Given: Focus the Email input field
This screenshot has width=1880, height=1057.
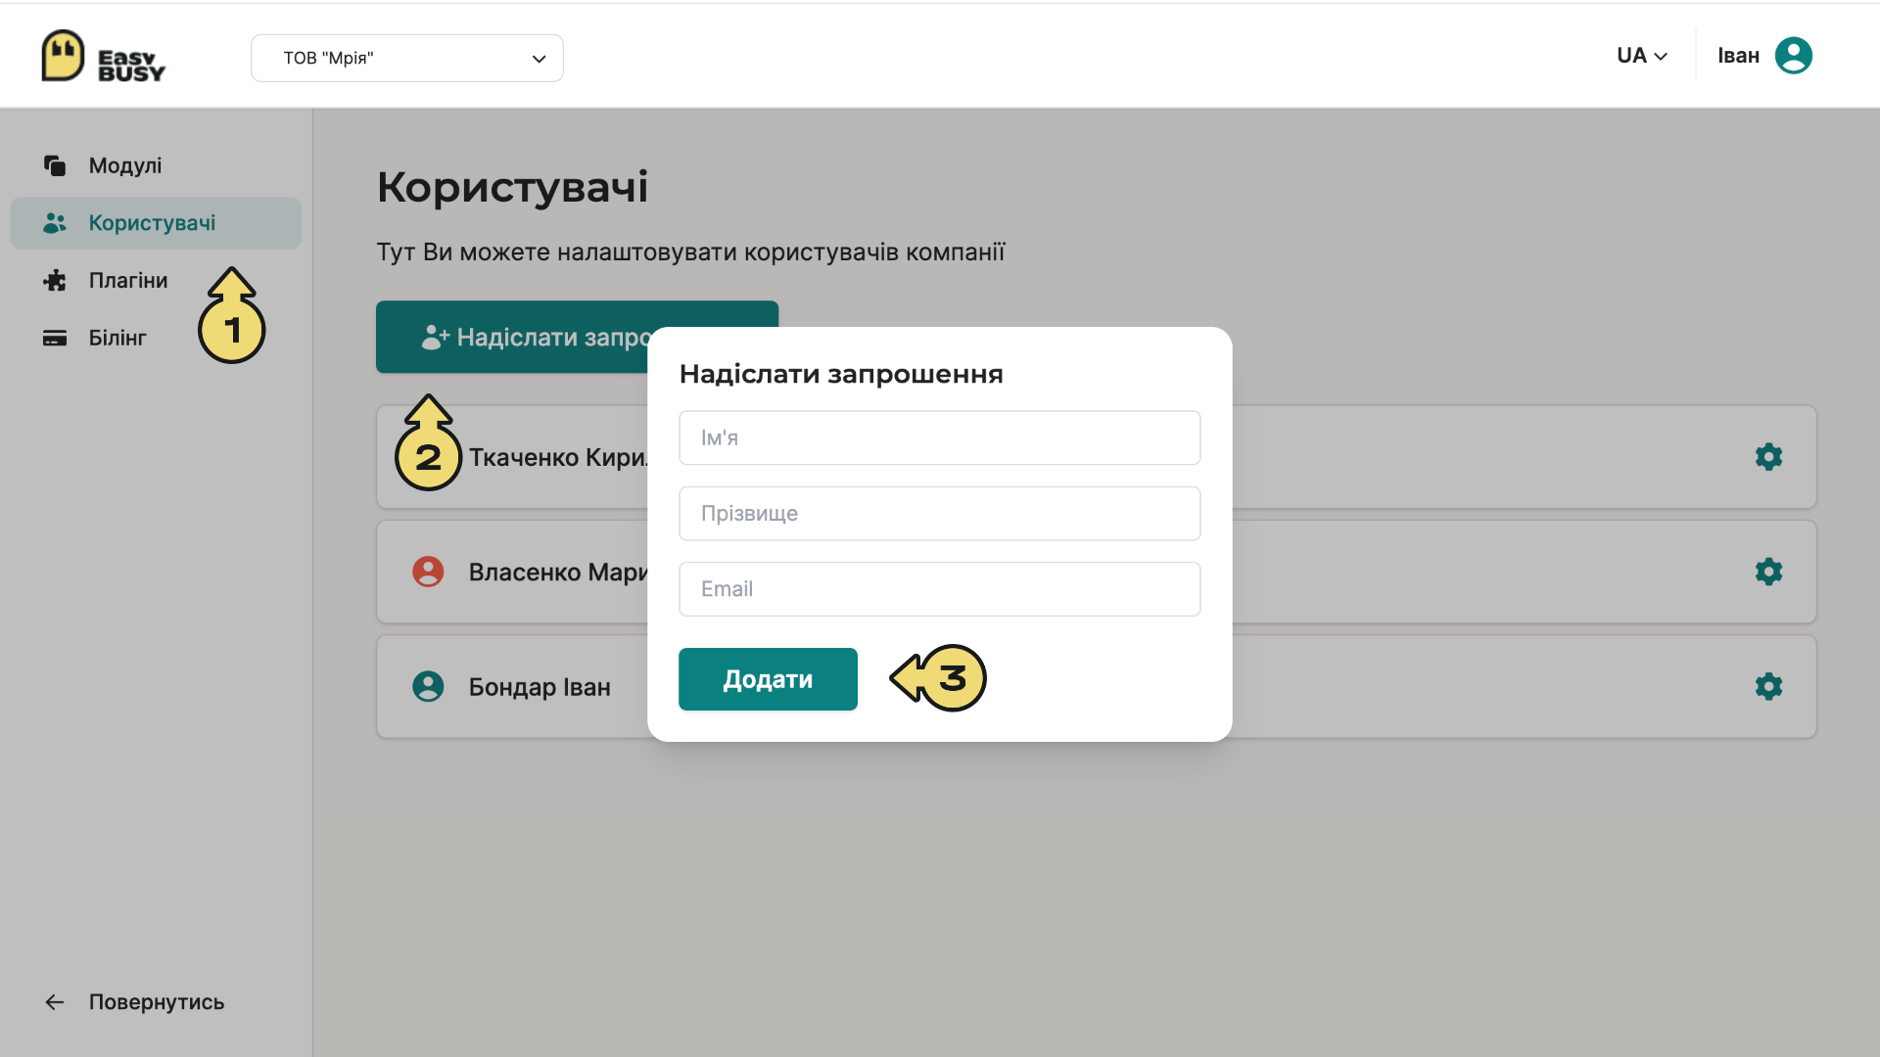Looking at the screenshot, I should pyautogui.click(x=939, y=589).
